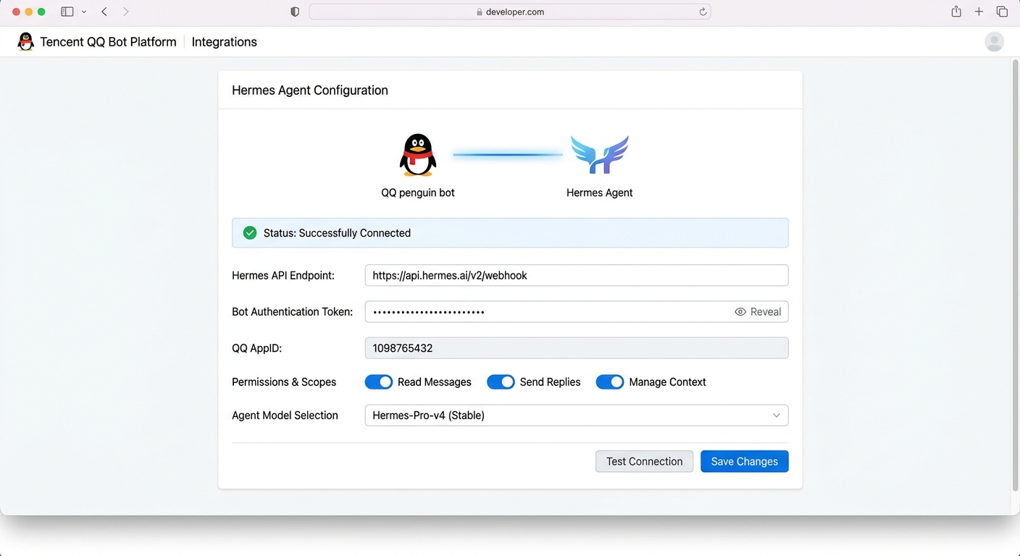The image size is (1020, 556).
Task: Click the Tencent QQ penguin logo in header
Action: (26, 42)
